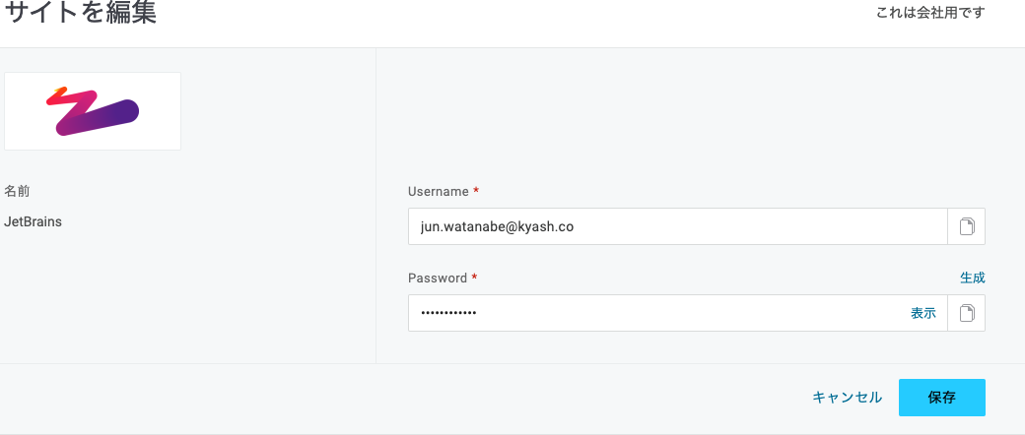Copy the Password using its copy icon
The image size is (1025, 435).
[966, 313]
